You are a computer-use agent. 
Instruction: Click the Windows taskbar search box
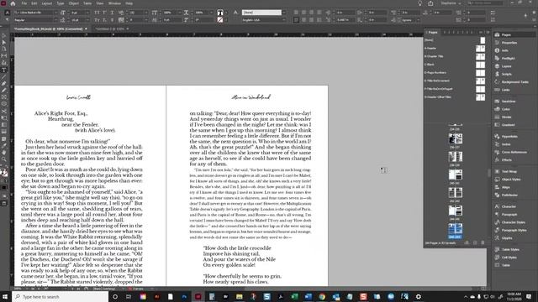click(x=60, y=296)
